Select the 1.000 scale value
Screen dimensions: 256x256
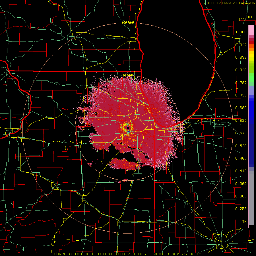pos(241,32)
